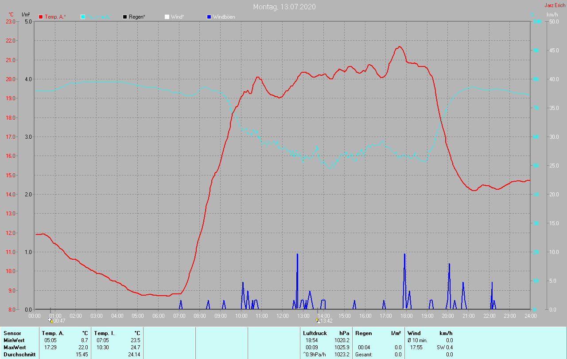The width and height of the screenshot is (567, 359).
Task: Click the 'Wind' table column header
Action: tap(414, 333)
